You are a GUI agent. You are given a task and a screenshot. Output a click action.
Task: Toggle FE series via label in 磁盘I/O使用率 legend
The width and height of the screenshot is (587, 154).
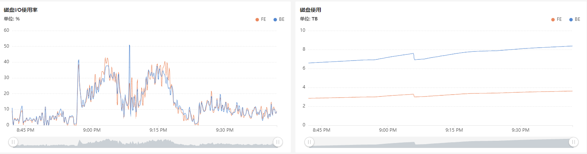coord(263,19)
